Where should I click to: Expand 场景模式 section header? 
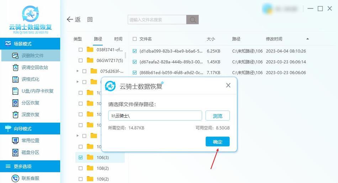point(30,44)
